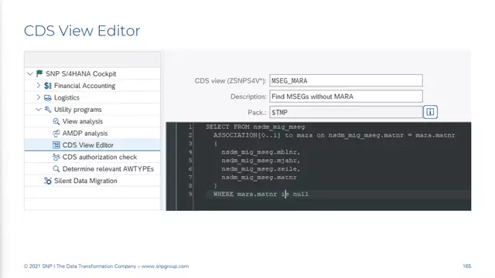The width and height of the screenshot is (495, 278).
Task: Click the slide page number 165
Action: 467,266
